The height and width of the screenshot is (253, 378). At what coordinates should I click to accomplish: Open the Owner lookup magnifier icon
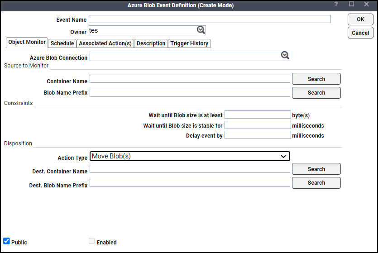click(x=201, y=30)
